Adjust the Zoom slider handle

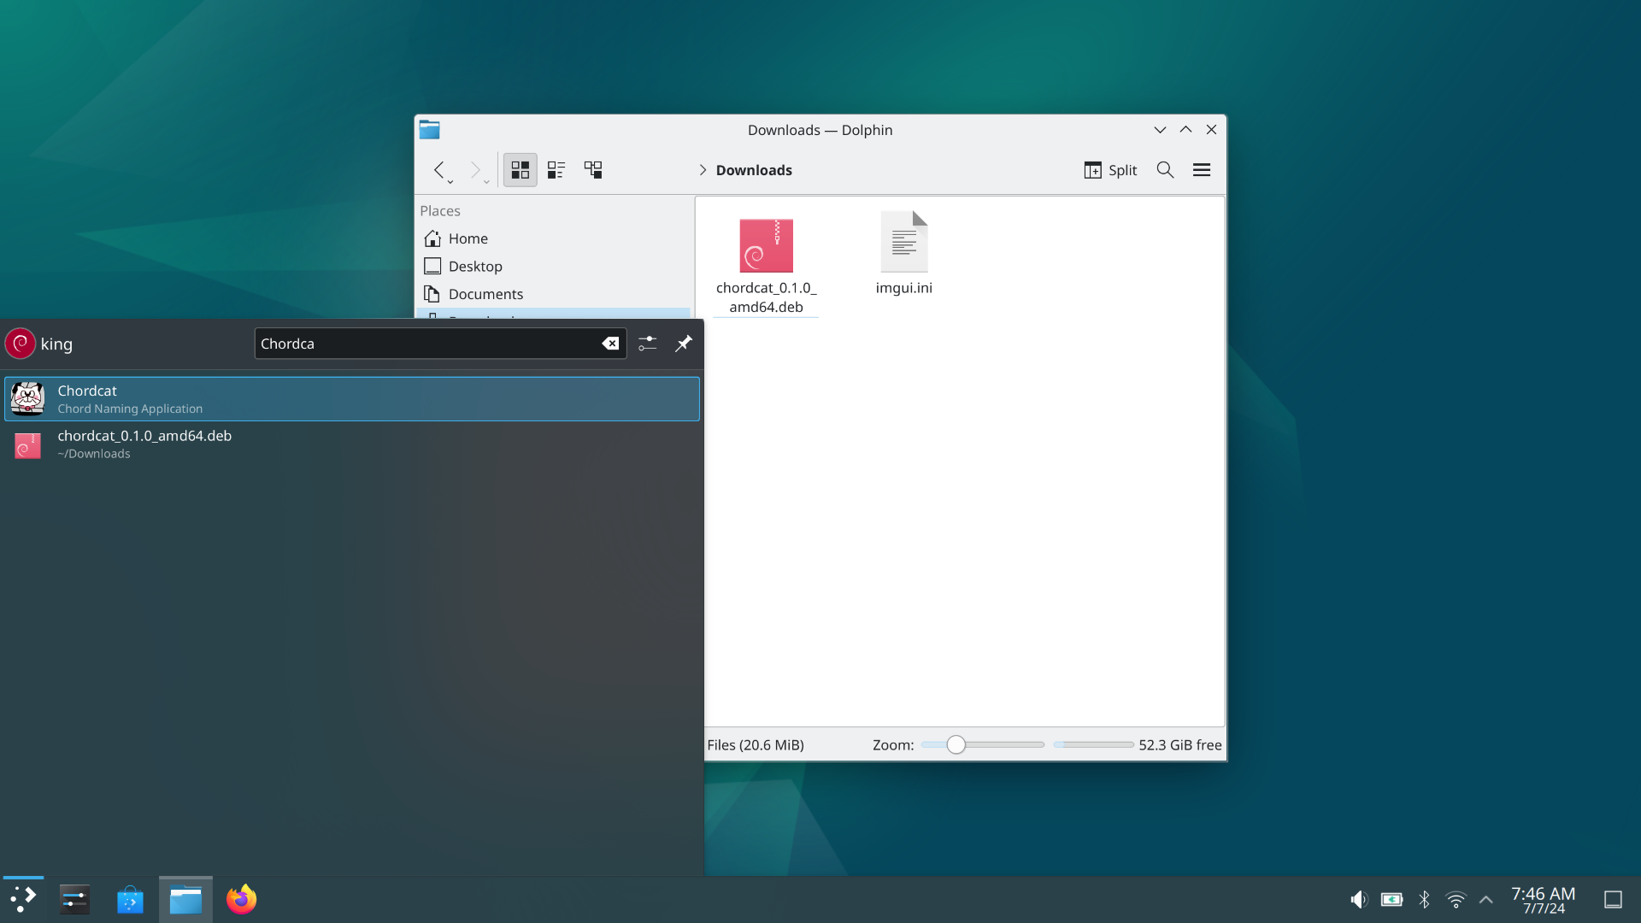tap(956, 745)
